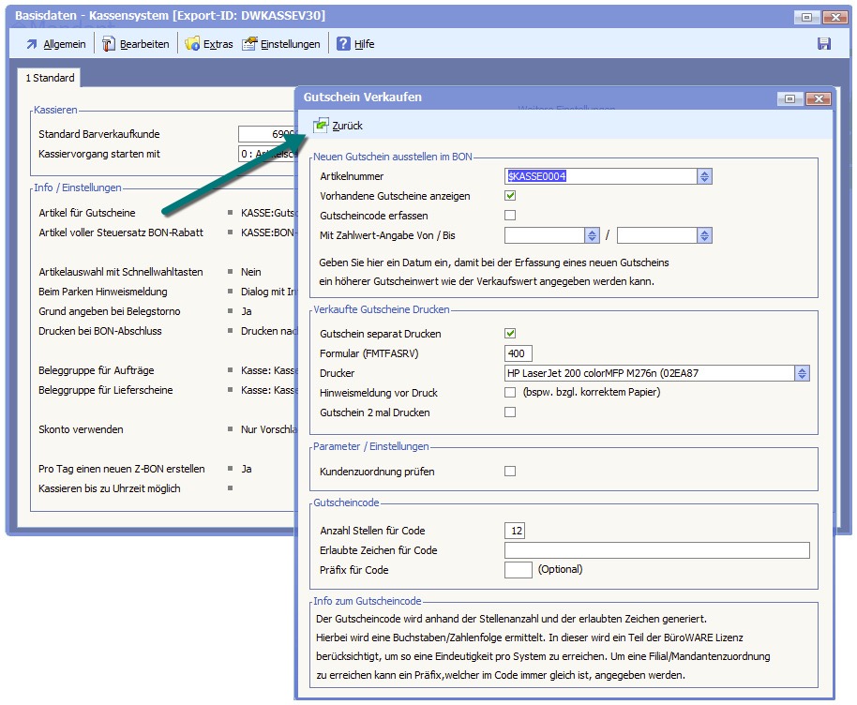Click the Allgemein arrow icon in toolbar
857x705 pixels.
point(32,44)
